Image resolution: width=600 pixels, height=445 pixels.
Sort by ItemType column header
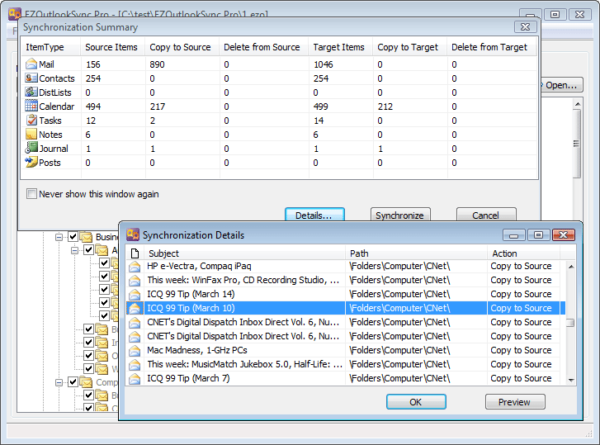click(50, 47)
